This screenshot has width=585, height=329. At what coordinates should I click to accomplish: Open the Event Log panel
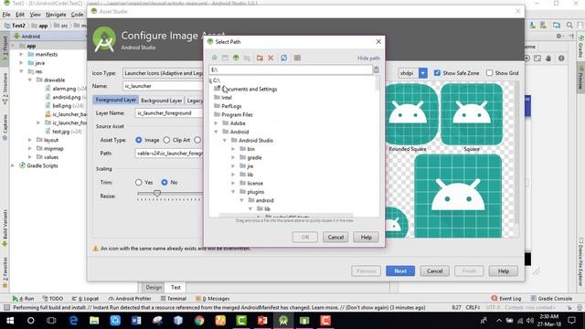(x=506, y=299)
